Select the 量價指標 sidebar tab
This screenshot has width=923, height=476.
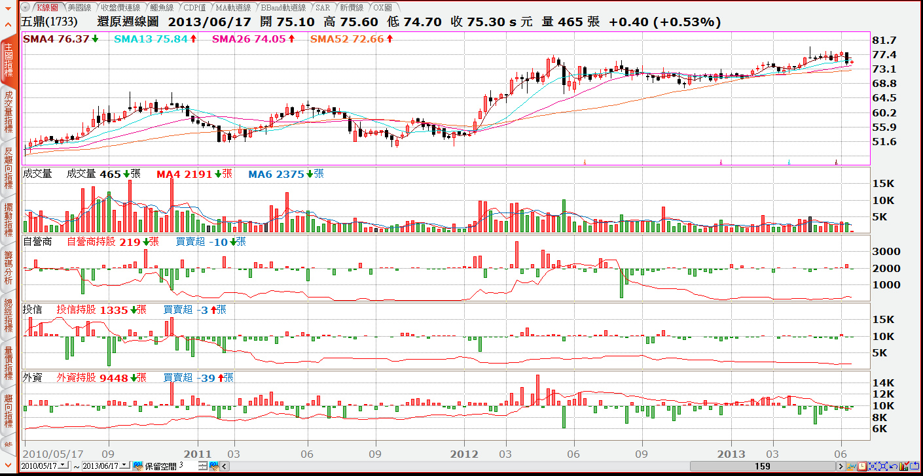pos(9,363)
